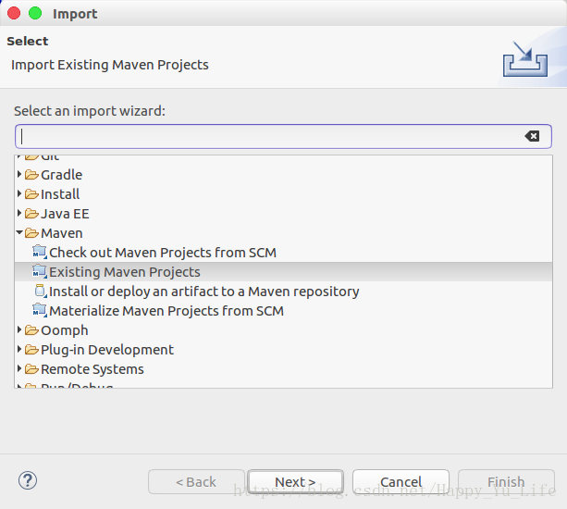Close the Import dialog with red button
Screen dimensions: 567x509
point(14,13)
